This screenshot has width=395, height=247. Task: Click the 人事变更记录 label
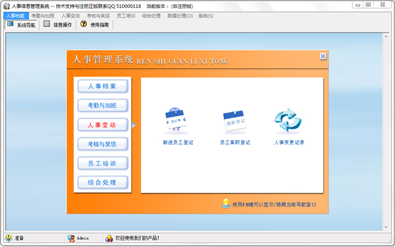289,142
